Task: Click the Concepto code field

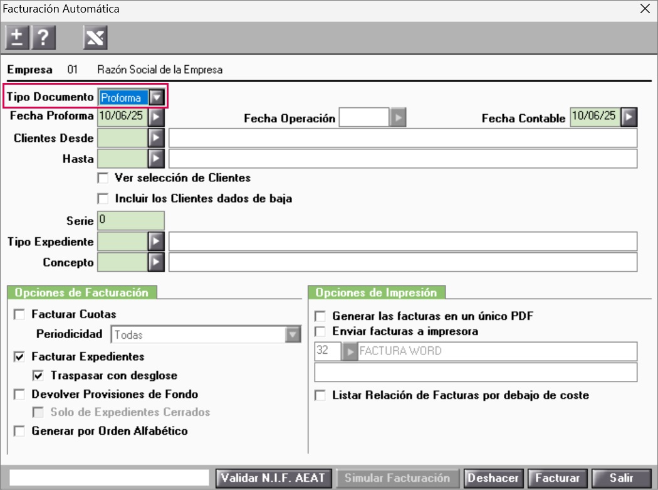Action: click(x=122, y=262)
